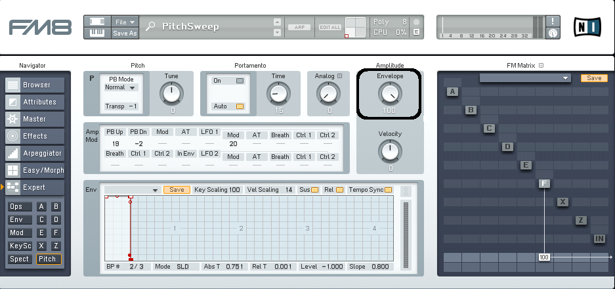Open the Ops expert page
The height and width of the screenshot is (289, 615).
[x=20, y=206]
